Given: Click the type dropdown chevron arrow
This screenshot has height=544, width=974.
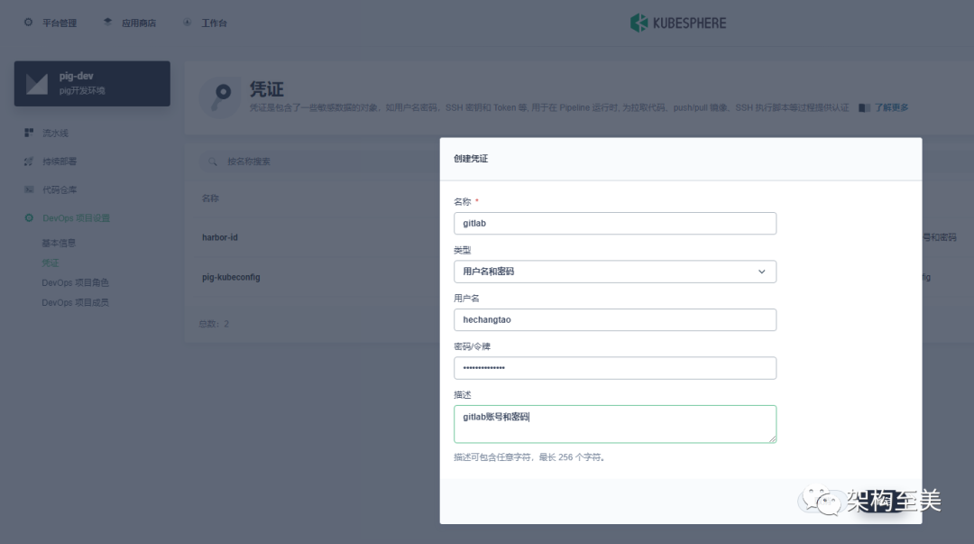Looking at the screenshot, I should coord(761,272).
